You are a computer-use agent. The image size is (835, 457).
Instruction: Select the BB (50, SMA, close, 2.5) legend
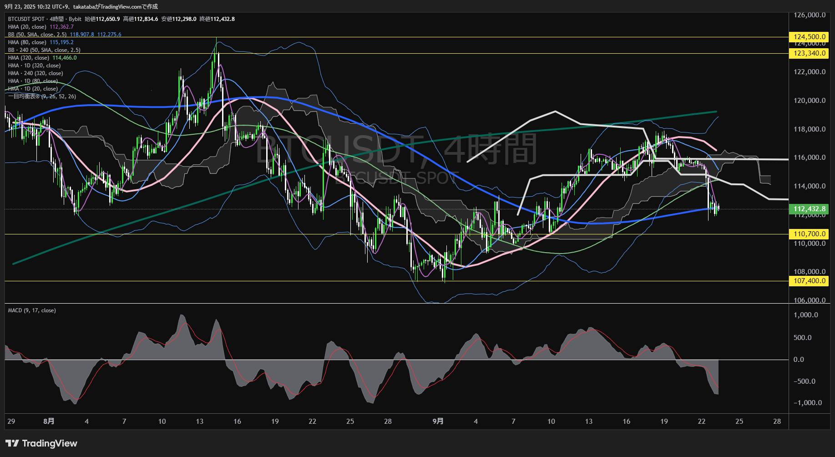(37, 35)
